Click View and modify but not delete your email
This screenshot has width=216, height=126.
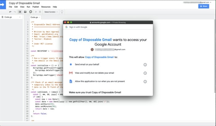click(94, 73)
